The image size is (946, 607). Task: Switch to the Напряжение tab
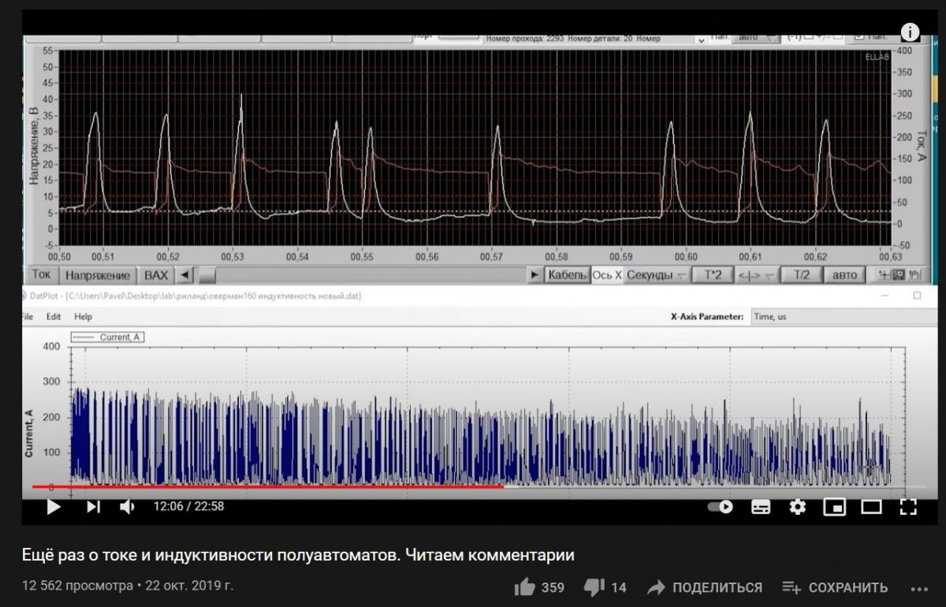(97, 275)
